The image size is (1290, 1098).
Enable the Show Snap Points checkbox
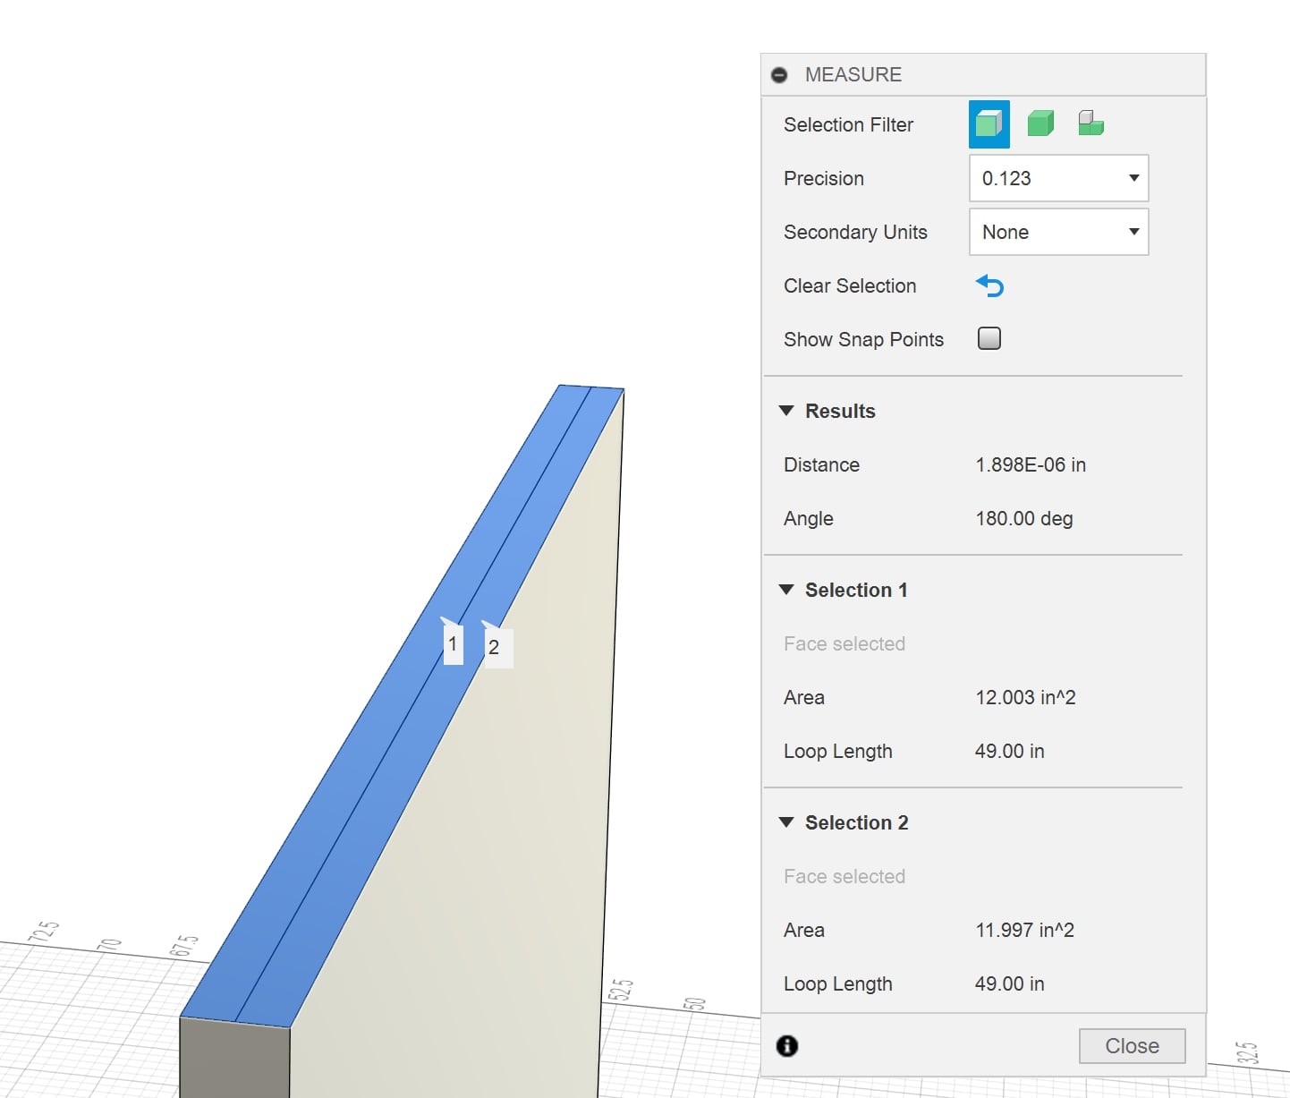click(x=989, y=339)
